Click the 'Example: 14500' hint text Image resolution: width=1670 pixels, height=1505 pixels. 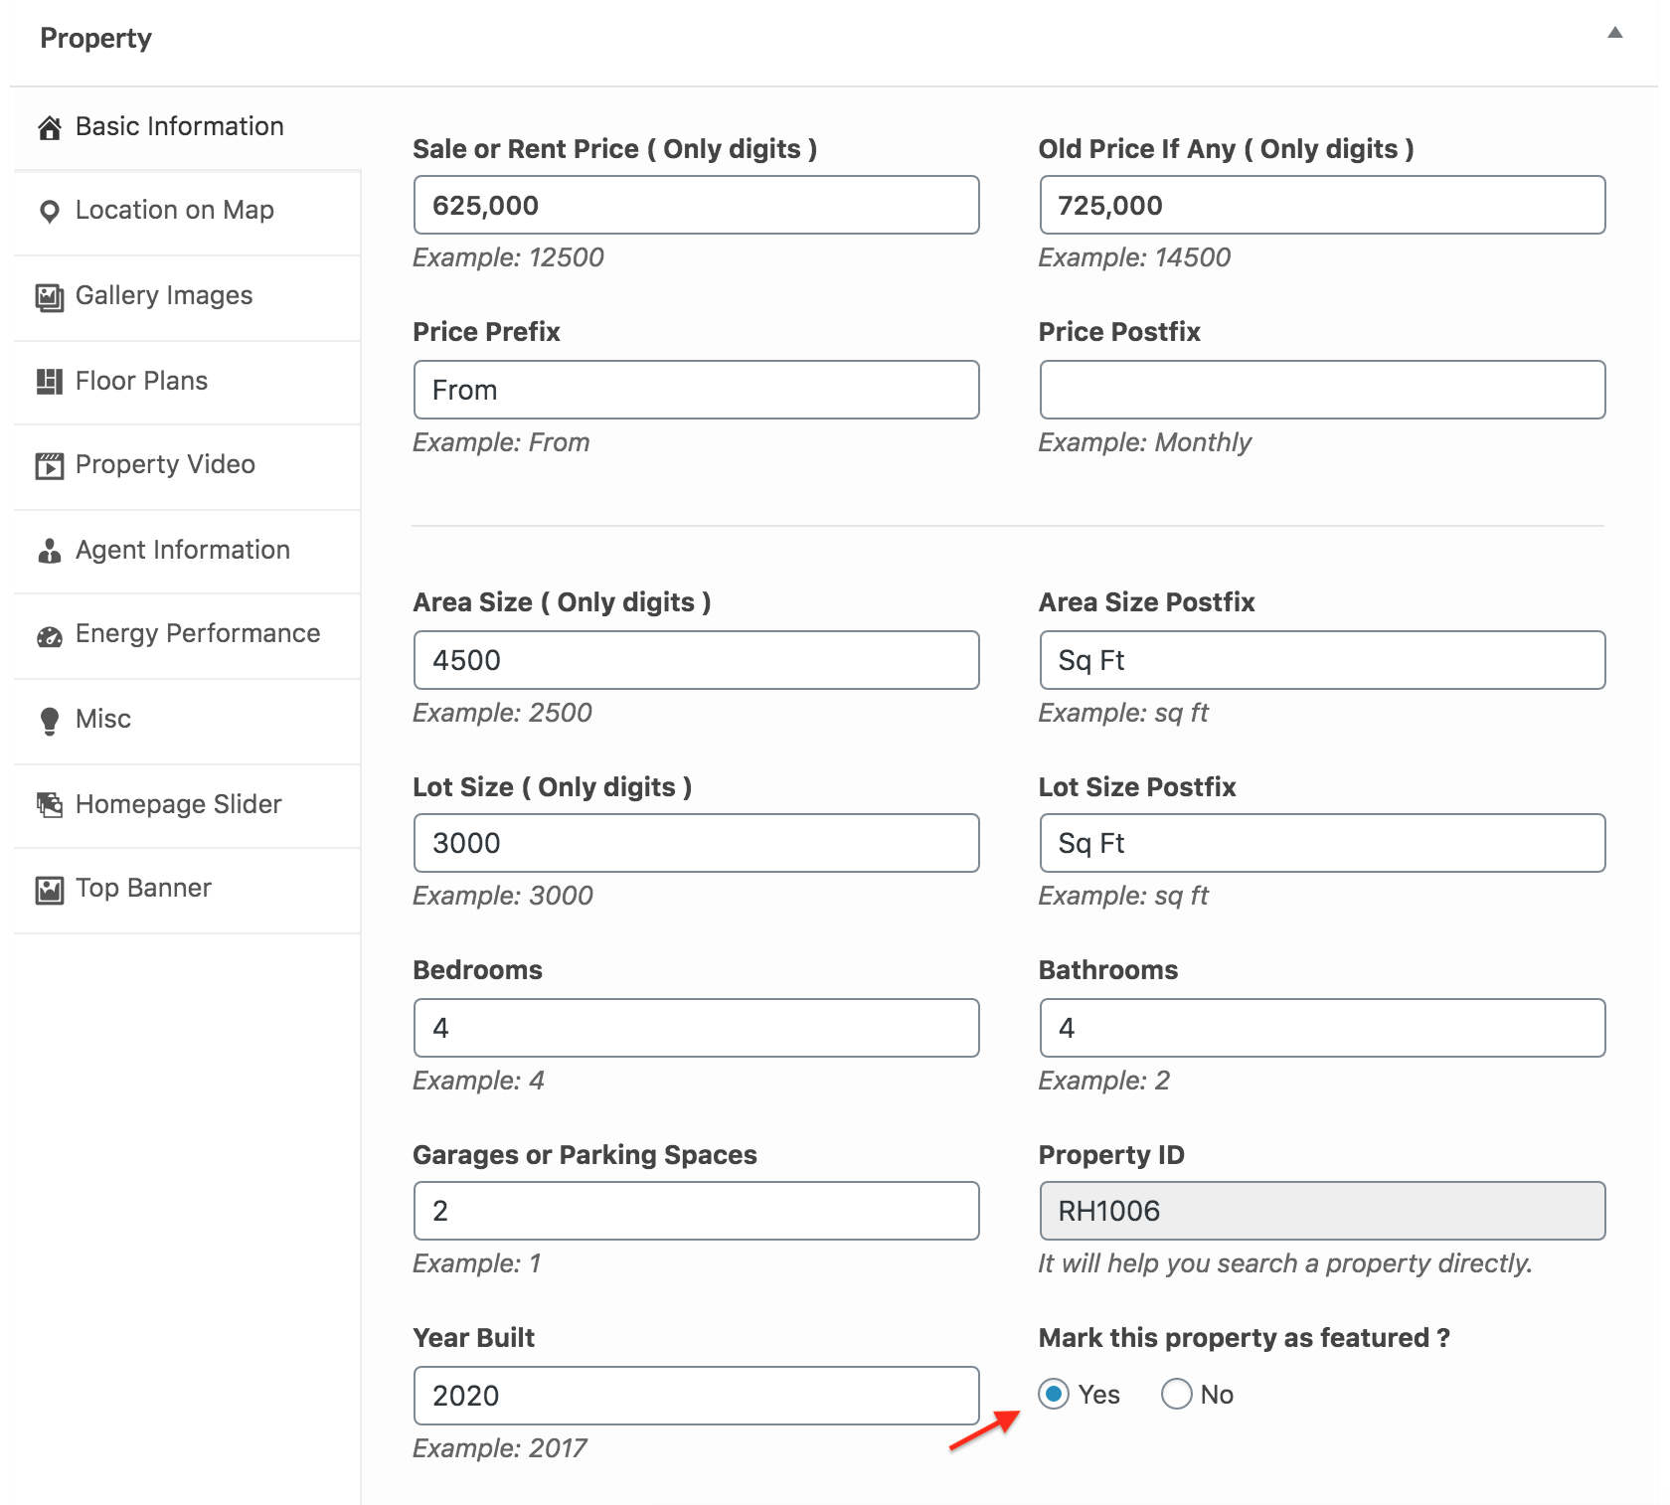(x=1134, y=257)
